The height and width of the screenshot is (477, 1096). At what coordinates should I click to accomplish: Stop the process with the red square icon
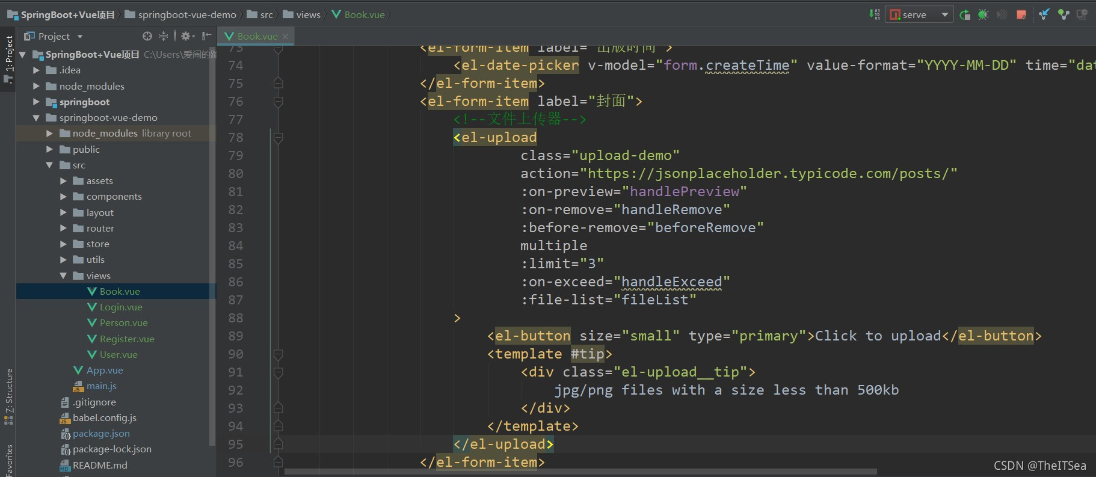pos(1021,14)
